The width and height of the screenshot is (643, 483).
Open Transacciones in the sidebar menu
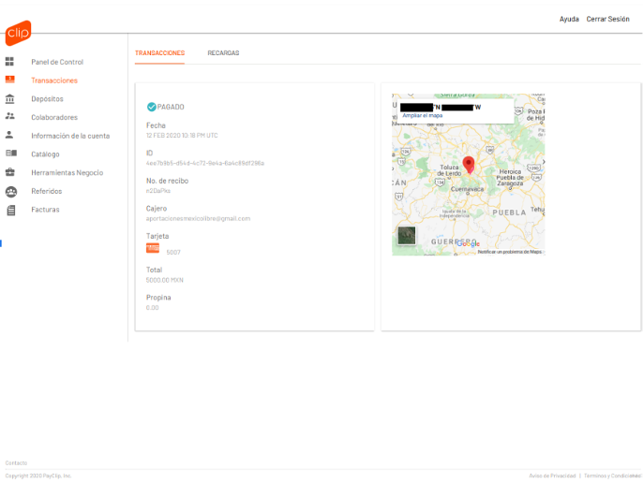coord(54,80)
